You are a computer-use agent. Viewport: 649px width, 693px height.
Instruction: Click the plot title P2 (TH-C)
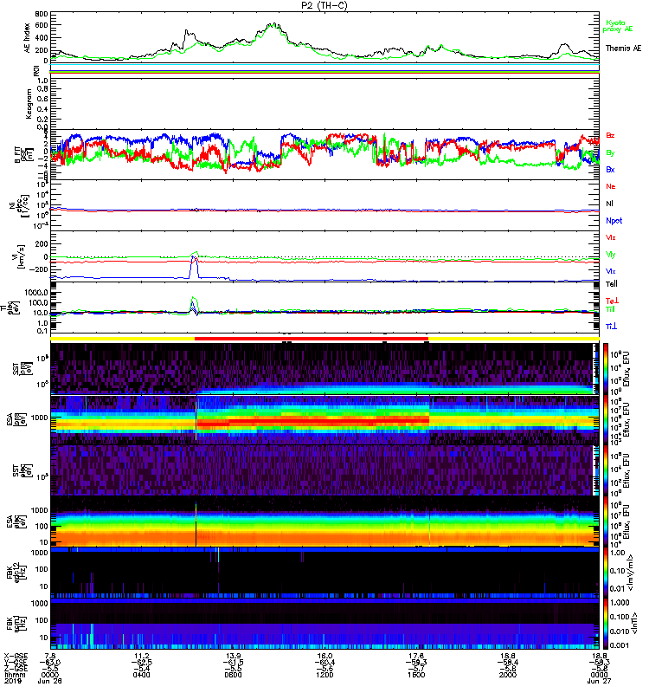324,5
